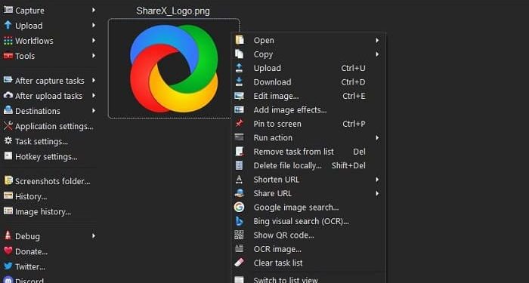Click the Bing logo icon in the context menu
Screen dimensions: 529x283
pyautogui.click(x=240, y=221)
